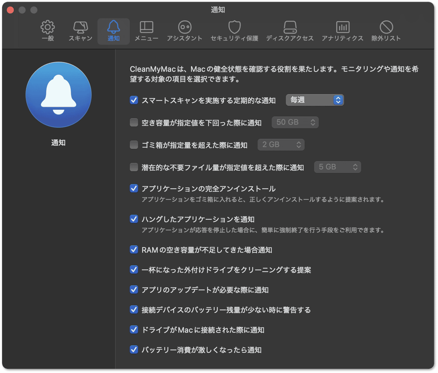Enable 空き容量が指定値を下回った際に通知 checkbox
Screen dimensions: 438x373
point(134,122)
